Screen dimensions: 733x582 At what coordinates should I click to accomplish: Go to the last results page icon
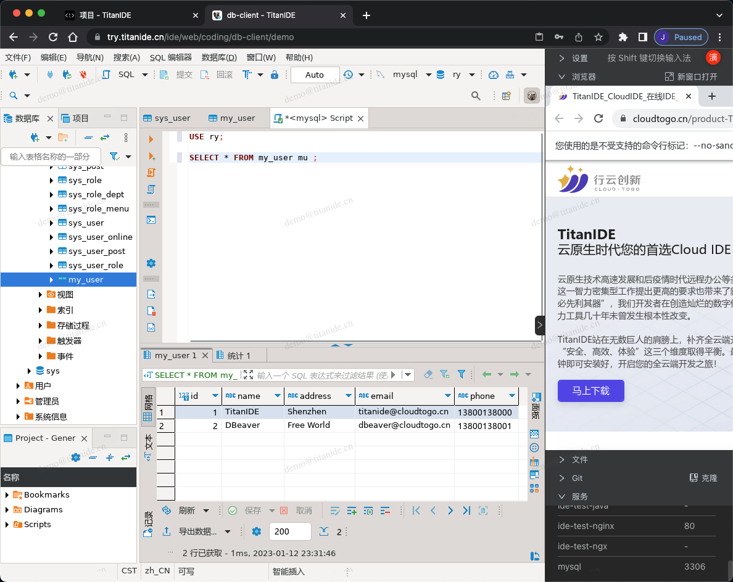tap(466, 510)
